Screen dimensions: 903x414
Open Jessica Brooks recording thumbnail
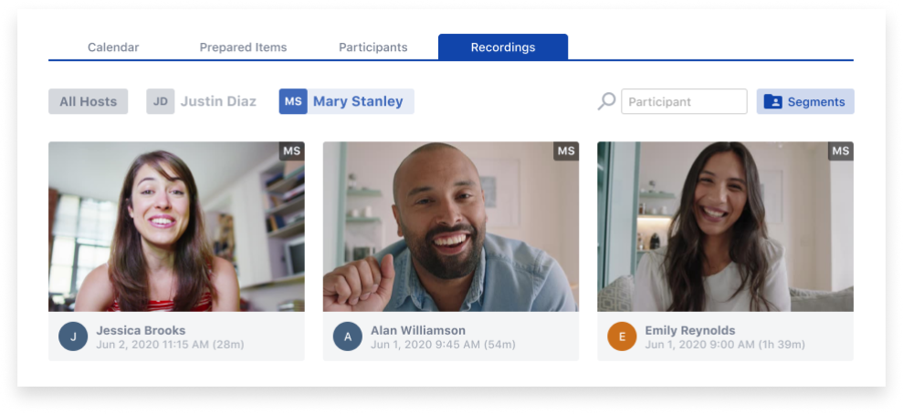(176, 226)
